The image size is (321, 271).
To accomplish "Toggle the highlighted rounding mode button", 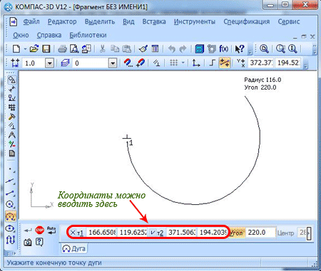I will (225, 63).
